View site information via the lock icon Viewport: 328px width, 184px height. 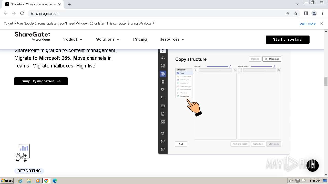click(32, 13)
